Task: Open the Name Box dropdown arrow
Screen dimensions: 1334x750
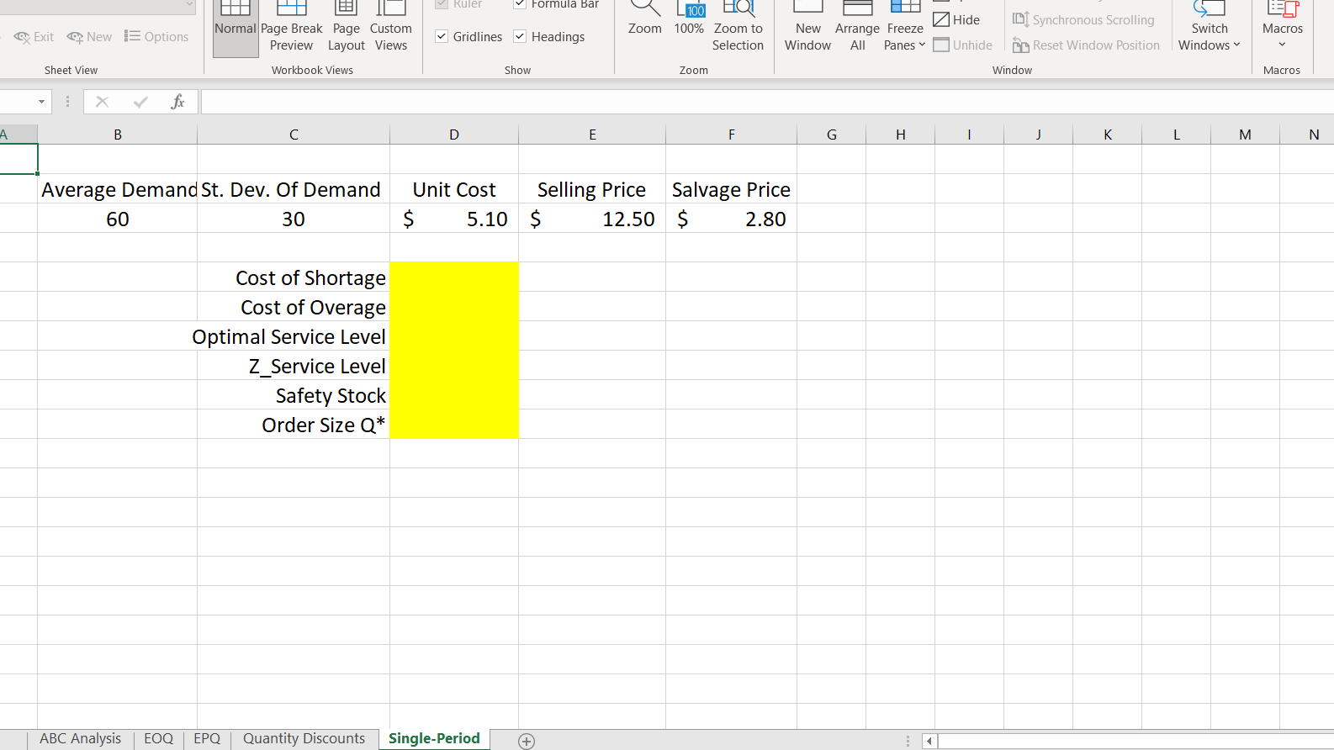Action: point(41,102)
